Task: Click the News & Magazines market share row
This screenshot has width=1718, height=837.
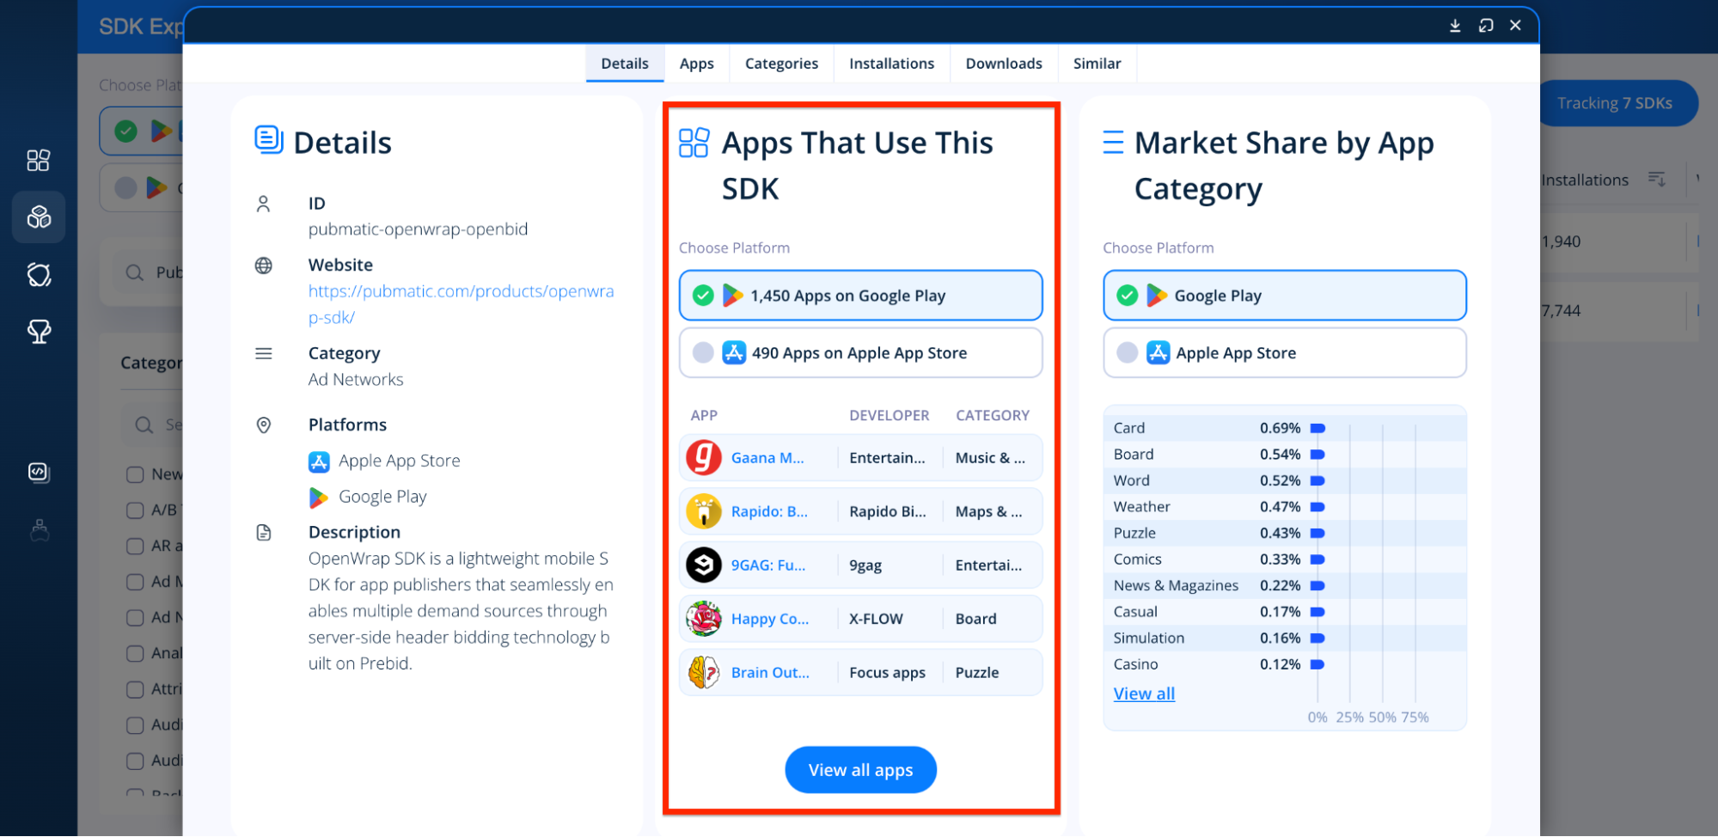Action: [x=1285, y=585]
